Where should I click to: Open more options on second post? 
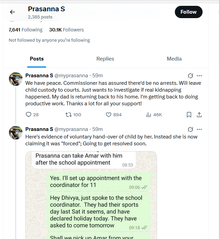pos(199,129)
